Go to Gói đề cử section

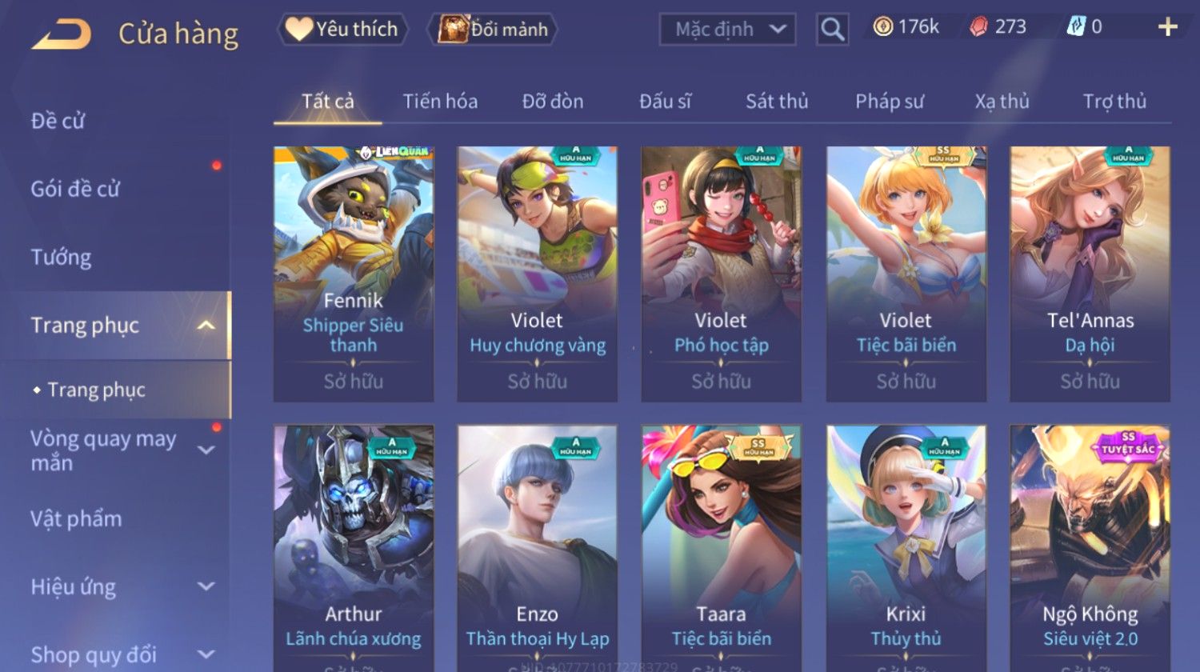[x=74, y=190]
